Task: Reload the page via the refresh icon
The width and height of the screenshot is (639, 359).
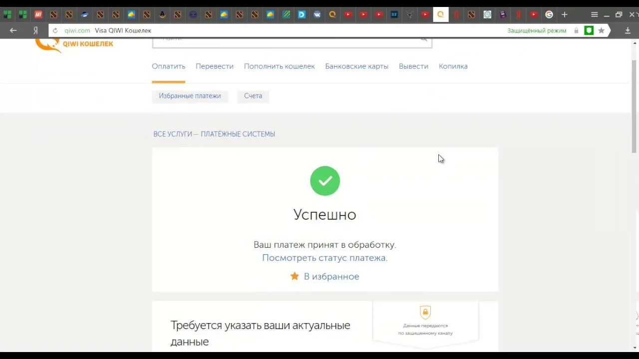Action: point(55,30)
